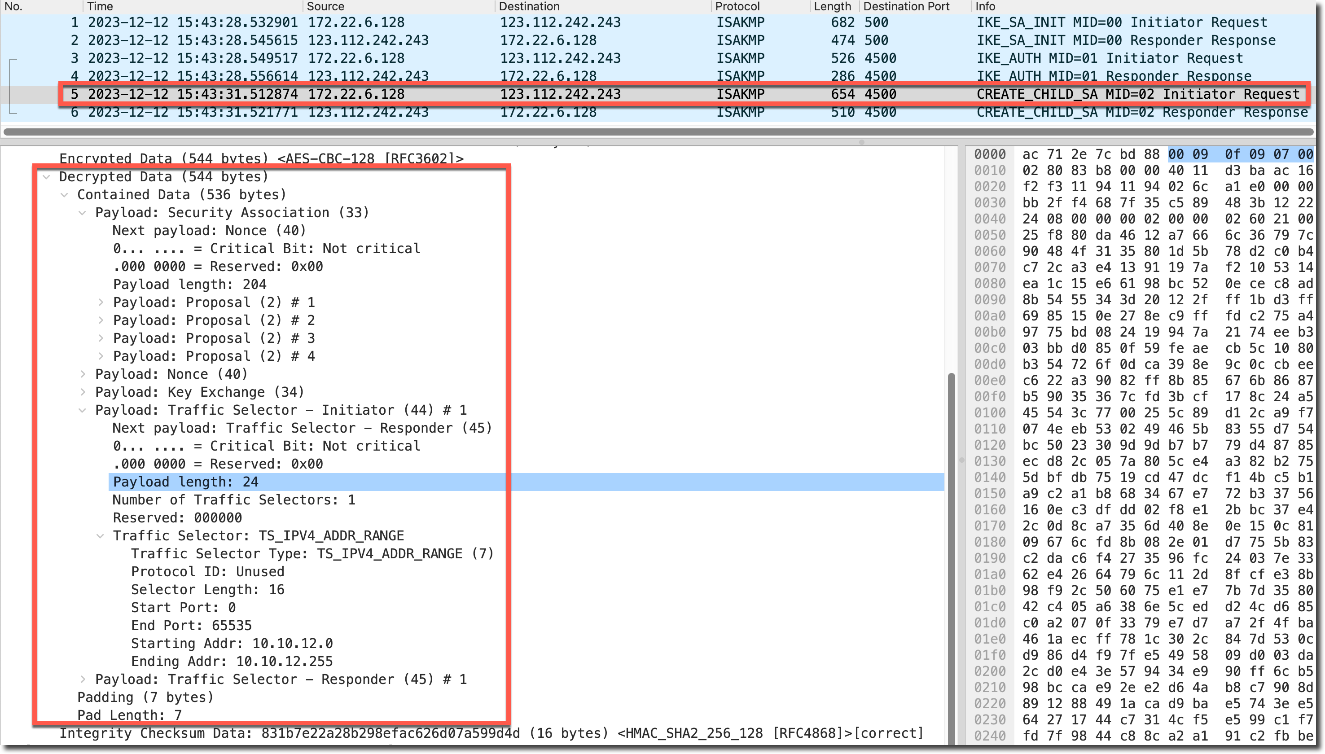Collapse Security Association payload node
Screen dimensions: 1325x754
click(82, 213)
